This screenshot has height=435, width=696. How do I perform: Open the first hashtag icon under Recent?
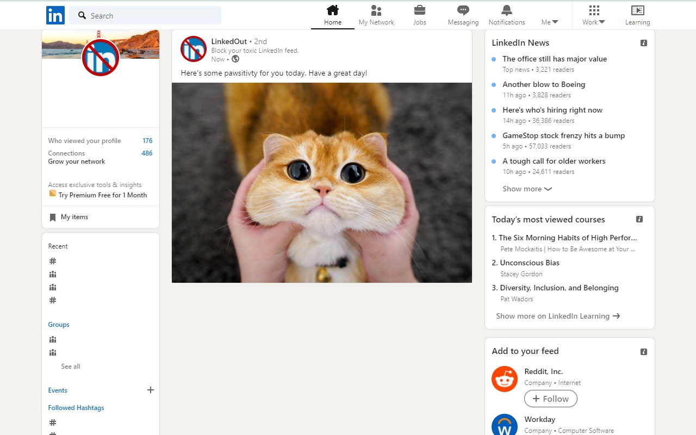coord(53,261)
